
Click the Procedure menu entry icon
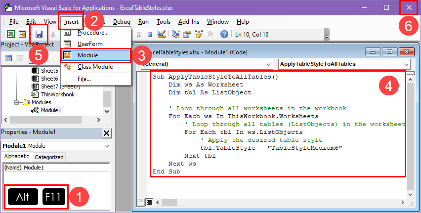point(67,33)
